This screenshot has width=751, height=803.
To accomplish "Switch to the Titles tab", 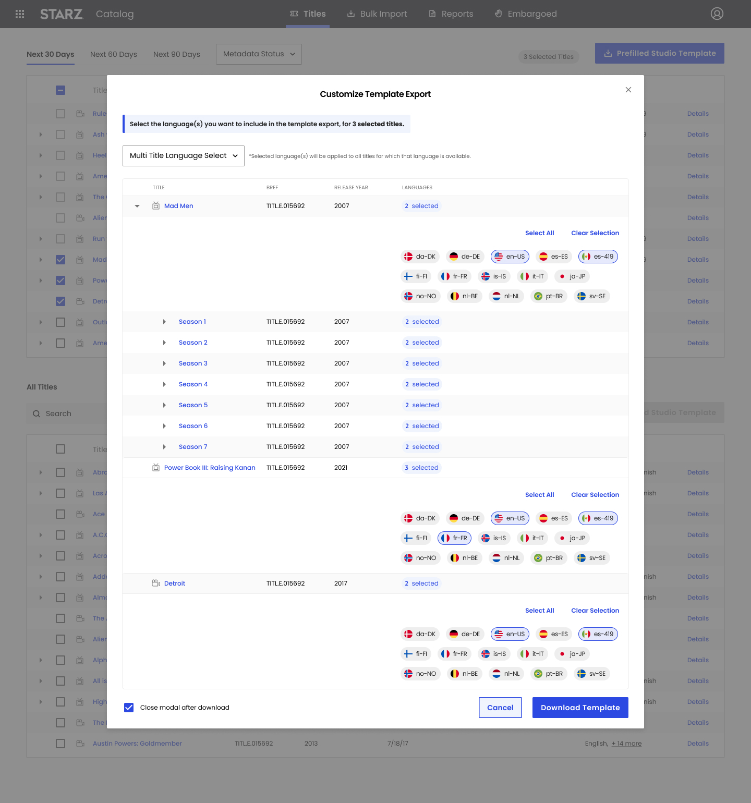I will pos(308,14).
